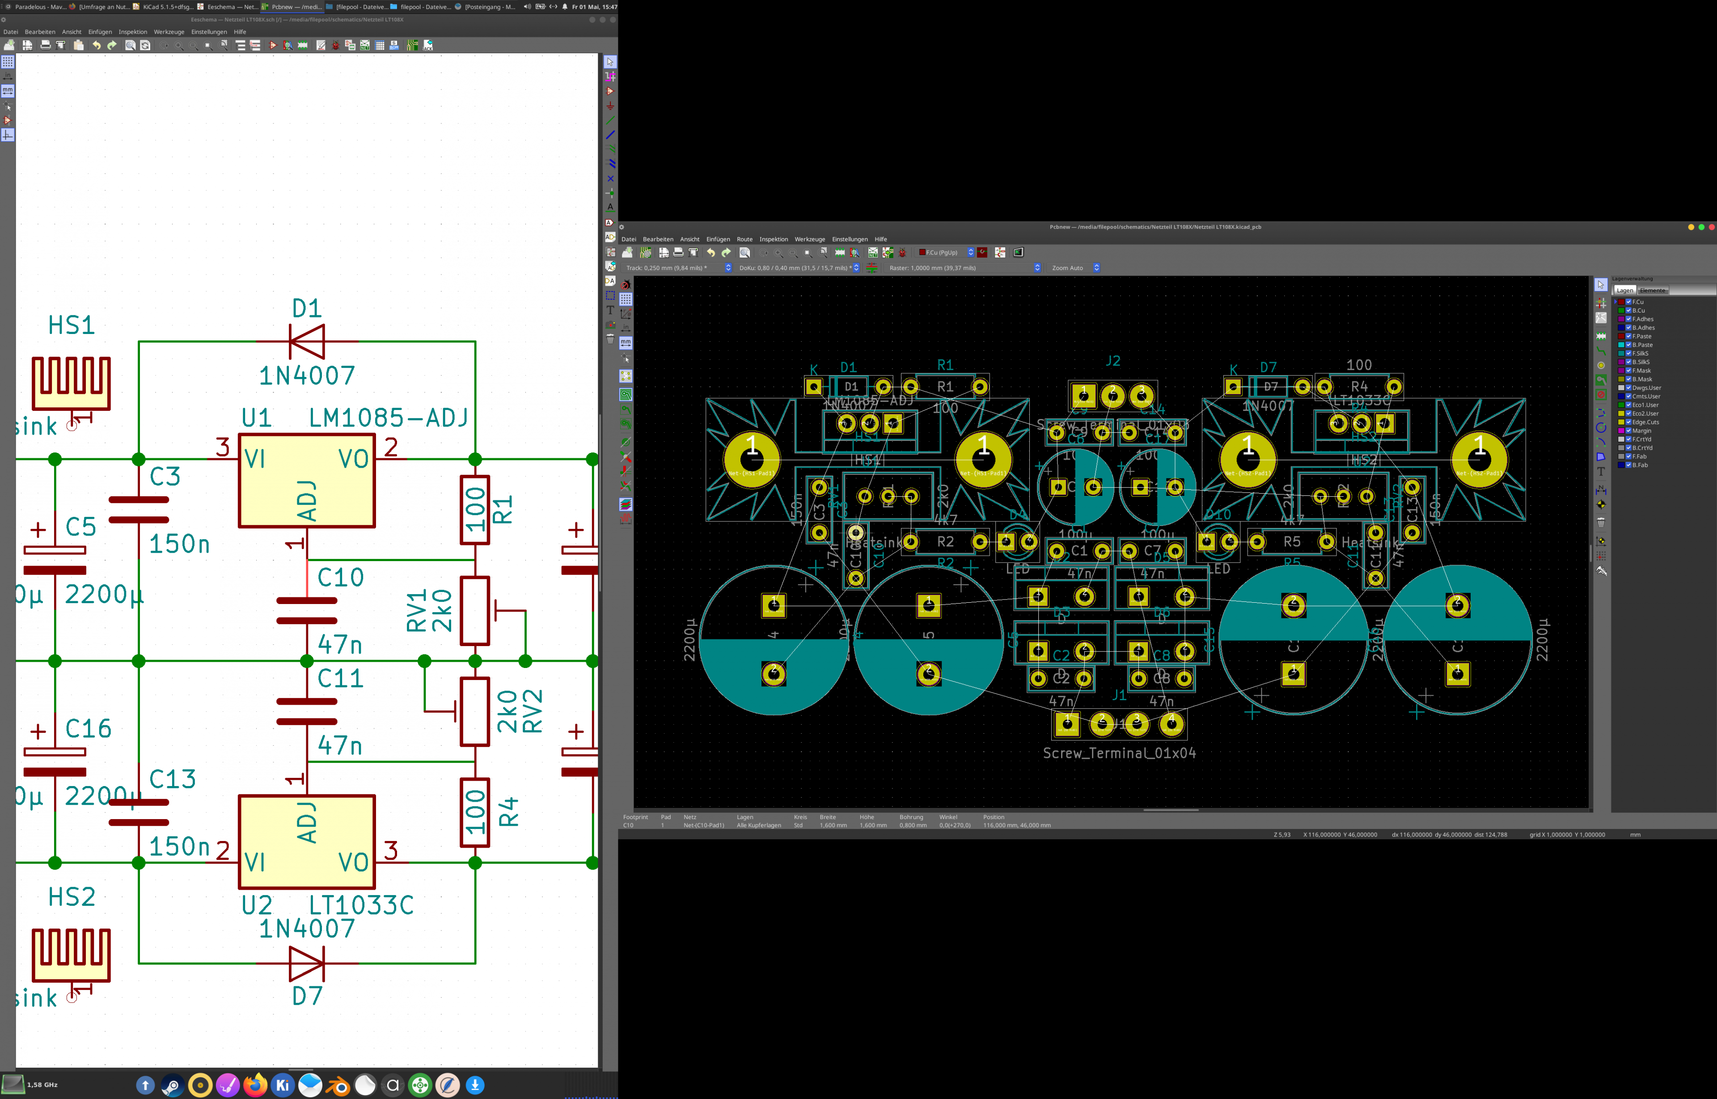
Task: Click the Firefox icon in the dock
Action: 255,1086
